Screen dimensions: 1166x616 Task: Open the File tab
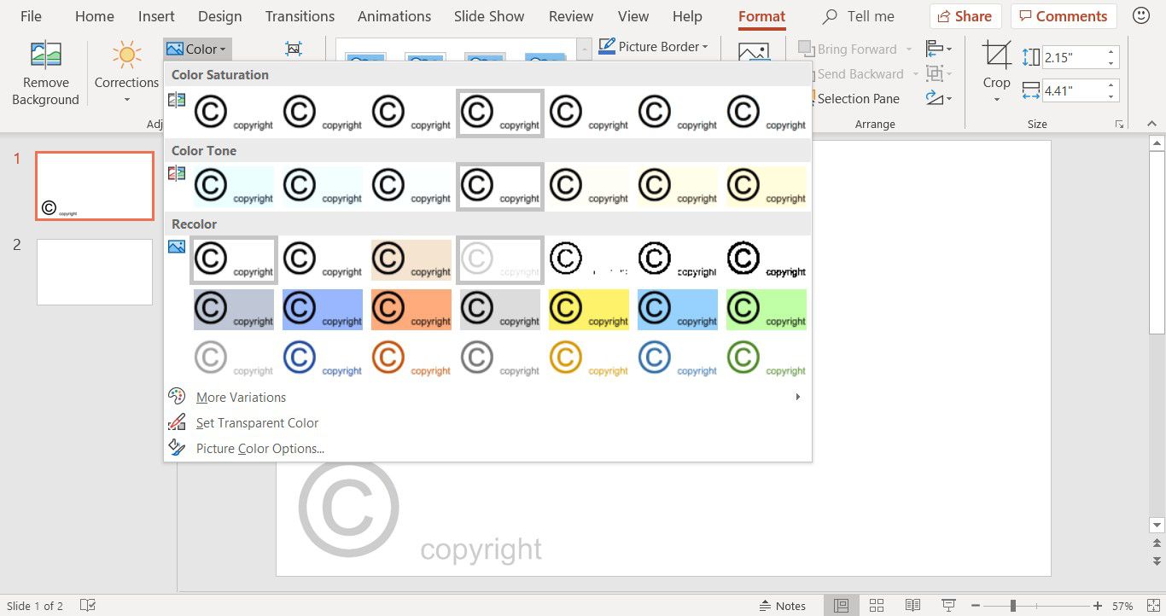pos(31,16)
